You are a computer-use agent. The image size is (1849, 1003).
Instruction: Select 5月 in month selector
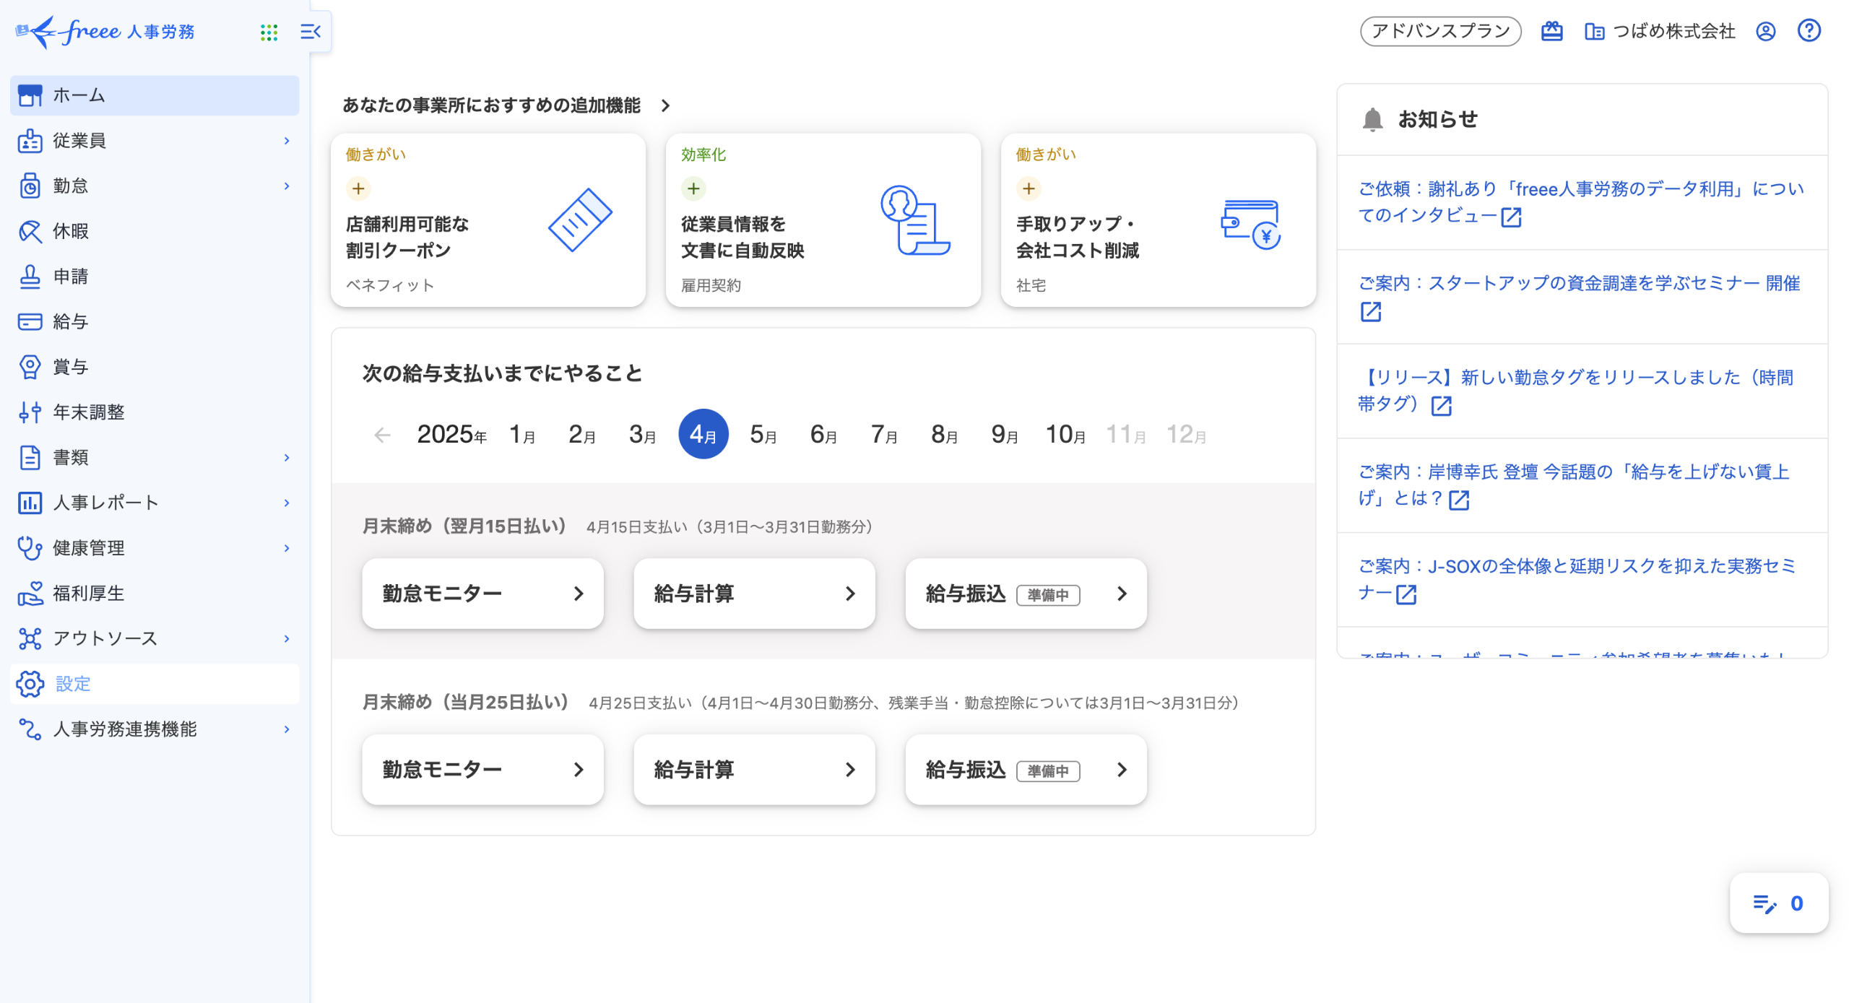click(x=763, y=434)
